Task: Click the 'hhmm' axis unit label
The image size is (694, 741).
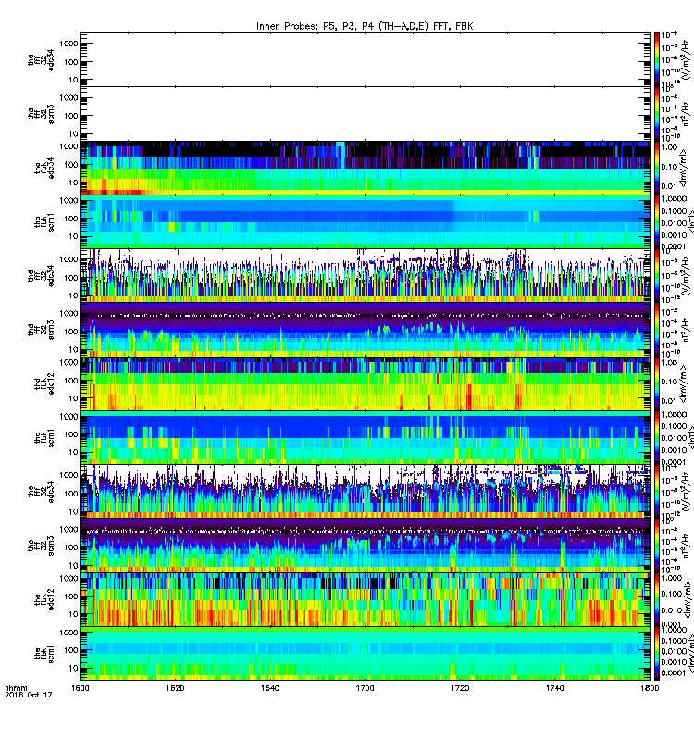Action: click(16, 688)
